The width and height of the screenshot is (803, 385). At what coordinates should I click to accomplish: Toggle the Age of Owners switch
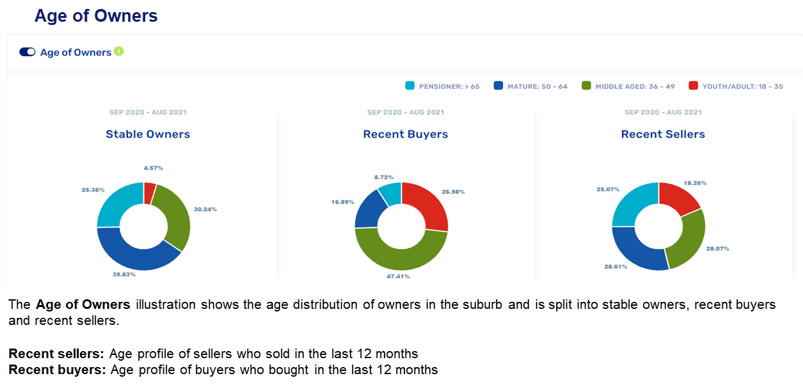point(27,52)
